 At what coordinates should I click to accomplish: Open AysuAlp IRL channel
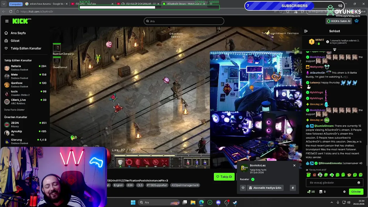point(25,133)
